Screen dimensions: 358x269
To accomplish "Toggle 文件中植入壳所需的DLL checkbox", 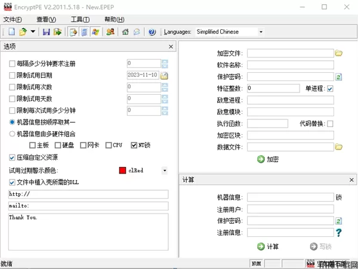I will point(12,183).
